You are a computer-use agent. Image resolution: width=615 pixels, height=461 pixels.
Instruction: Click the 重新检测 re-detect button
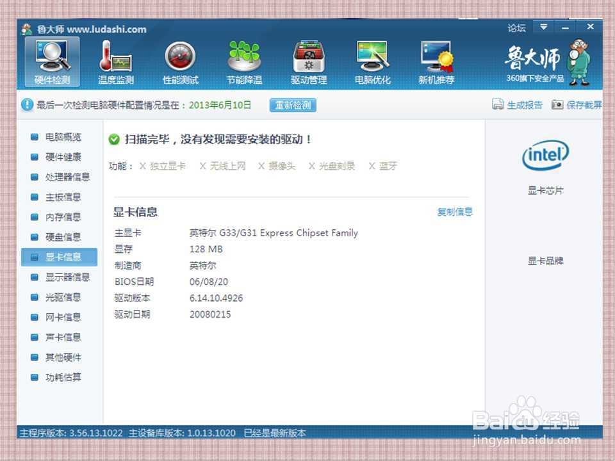293,105
